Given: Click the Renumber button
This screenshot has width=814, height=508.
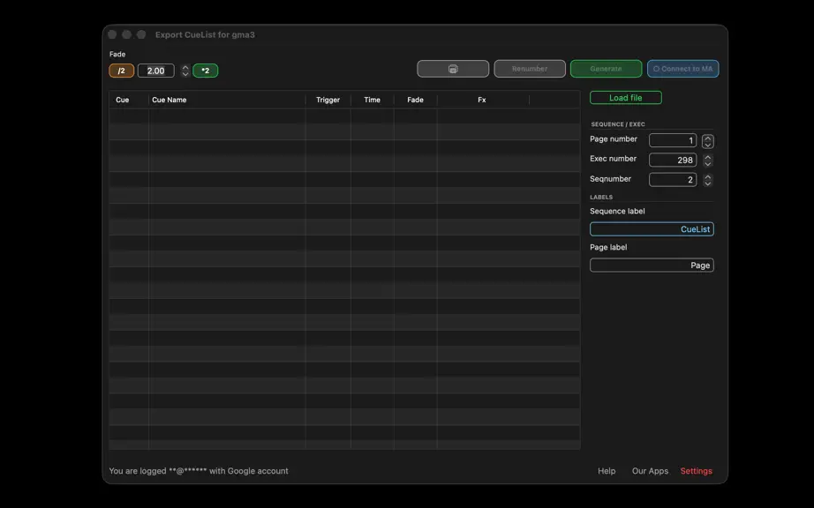Looking at the screenshot, I should tap(530, 69).
